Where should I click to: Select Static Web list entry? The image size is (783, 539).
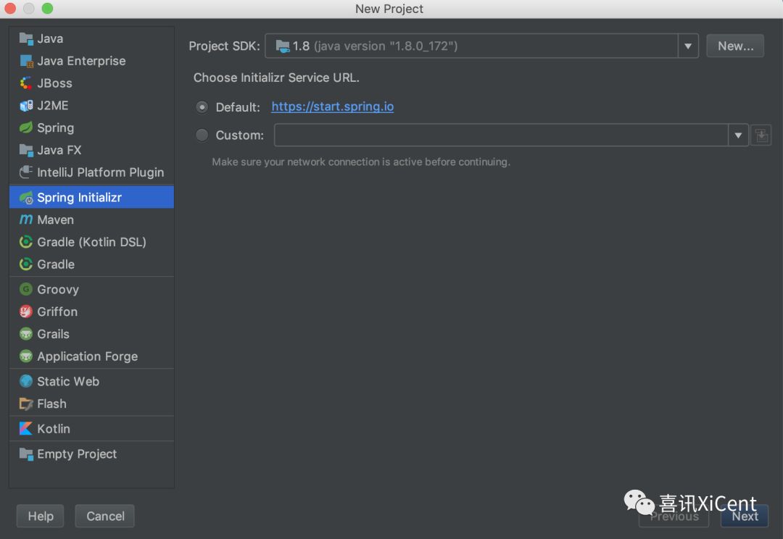(91, 381)
